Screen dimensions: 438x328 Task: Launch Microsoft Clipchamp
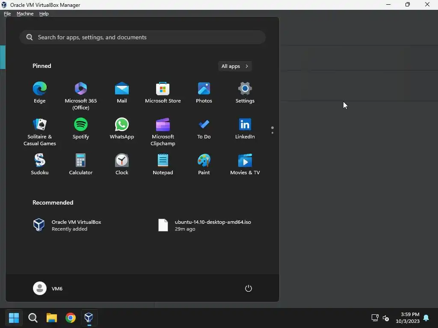[x=163, y=132]
